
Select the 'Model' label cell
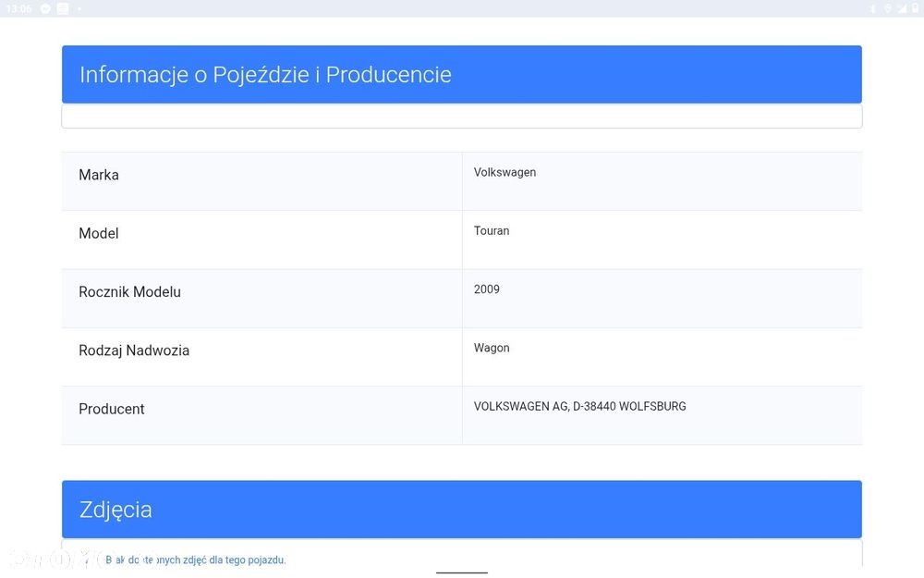pyautogui.click(x=261, y=240)
